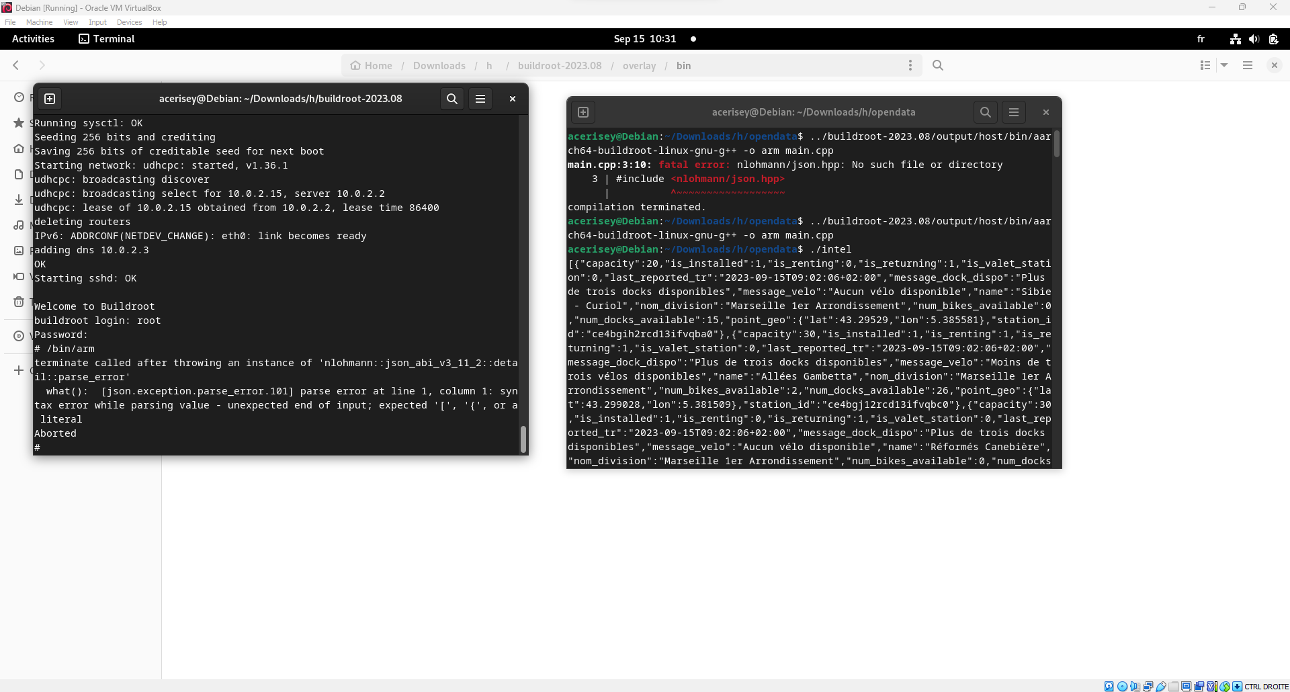Screen dimensions: 1290x692
Task: Click the buildroot terminal scrollbar thumb
Action: (523, 439)
